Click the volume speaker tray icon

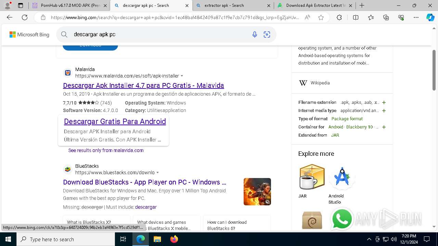(394, 239)
